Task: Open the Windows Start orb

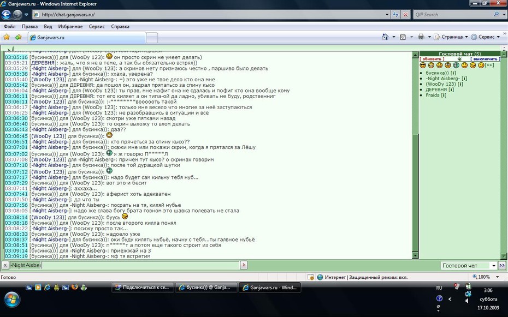Action: (x=11, y=300)
